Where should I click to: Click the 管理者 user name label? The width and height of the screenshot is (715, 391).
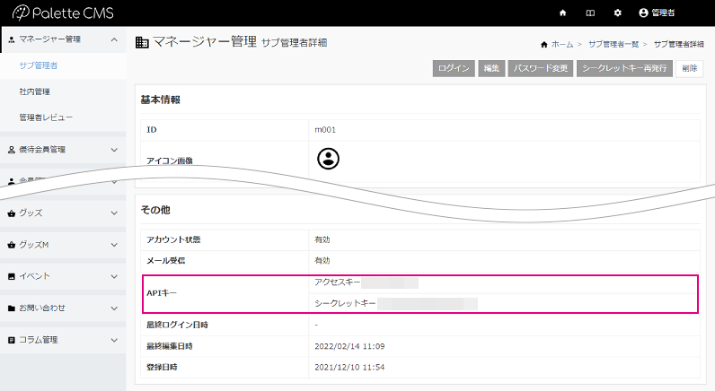663,13
